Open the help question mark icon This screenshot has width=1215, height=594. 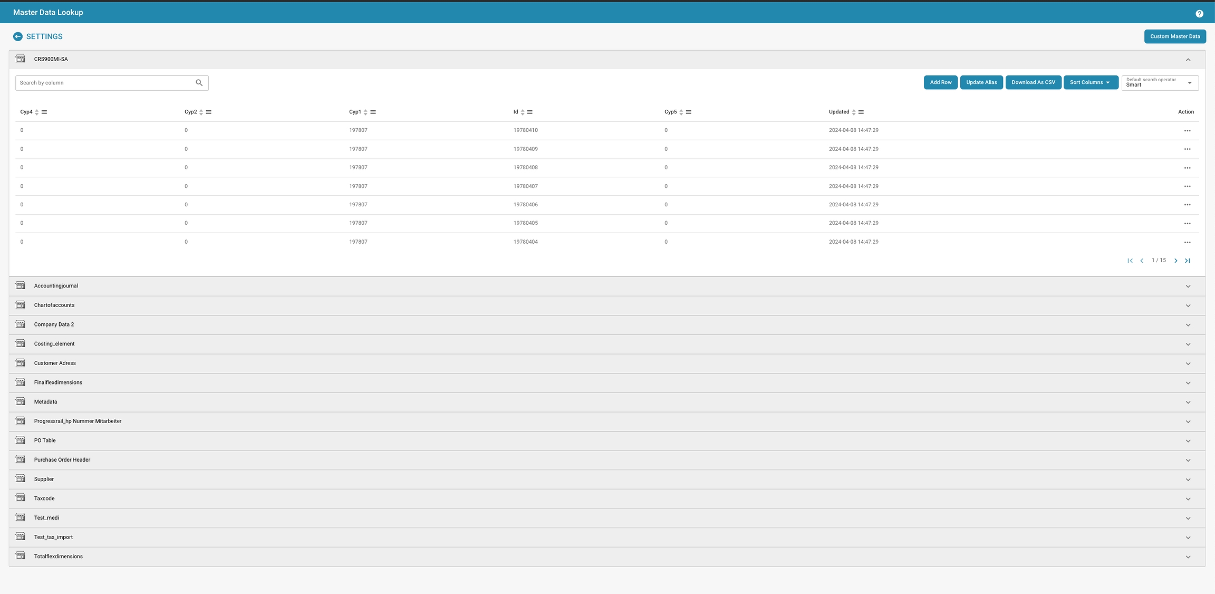[x=1199, y=14]
